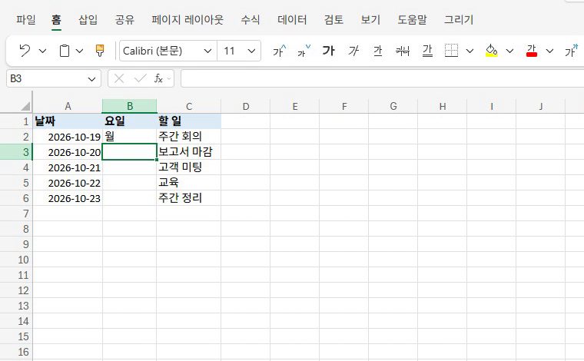
Task: Click the Undo icon
Action: point(25,51)
